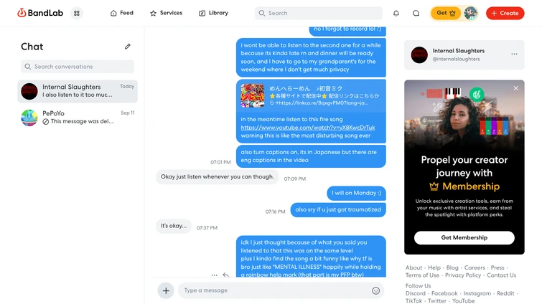The image size is (542, 304).
Task: Add attachment with the plus button
Action: coord(166,290)
